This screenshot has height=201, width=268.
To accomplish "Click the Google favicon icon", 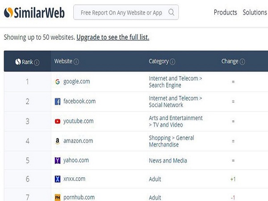I will 58,82.
